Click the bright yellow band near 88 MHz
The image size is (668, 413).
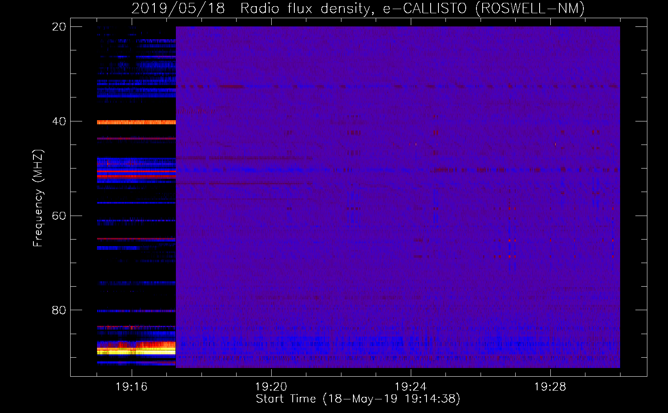tap(136, 351)
